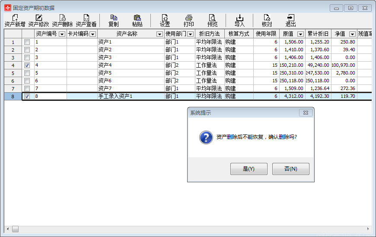This screenshot has width=376, height=237.
Task: Check the checkbox for row 1 资产1
Action: (x=27, y=42)
